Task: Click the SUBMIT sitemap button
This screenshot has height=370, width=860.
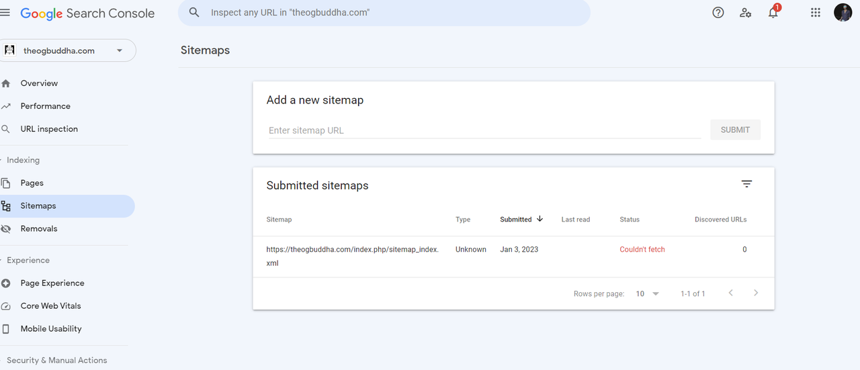Action: 735,130
